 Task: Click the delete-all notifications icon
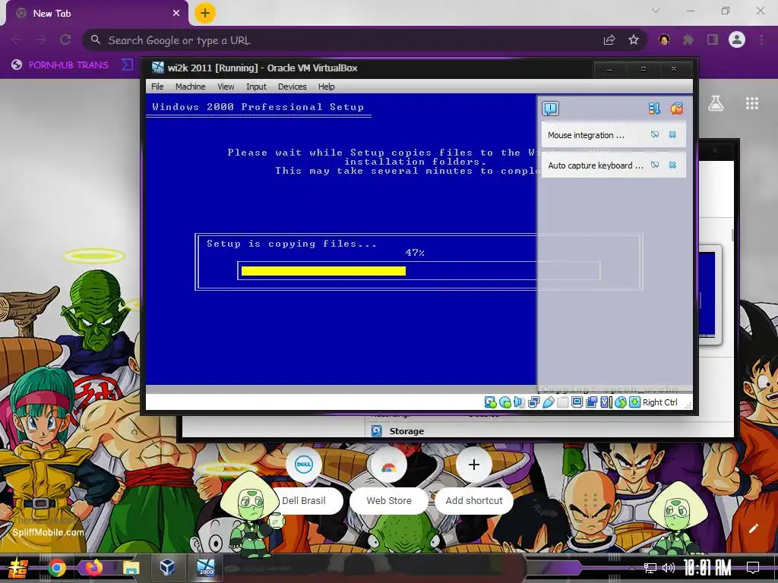click(x=676, y=108)
